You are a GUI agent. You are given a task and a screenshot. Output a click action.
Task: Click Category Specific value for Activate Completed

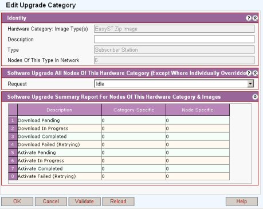[134, 169]
